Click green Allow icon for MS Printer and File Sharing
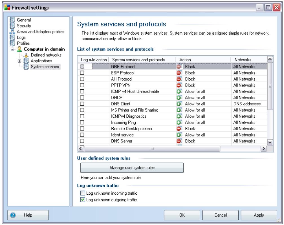This screenshot has width=284, height=225. 179,110
